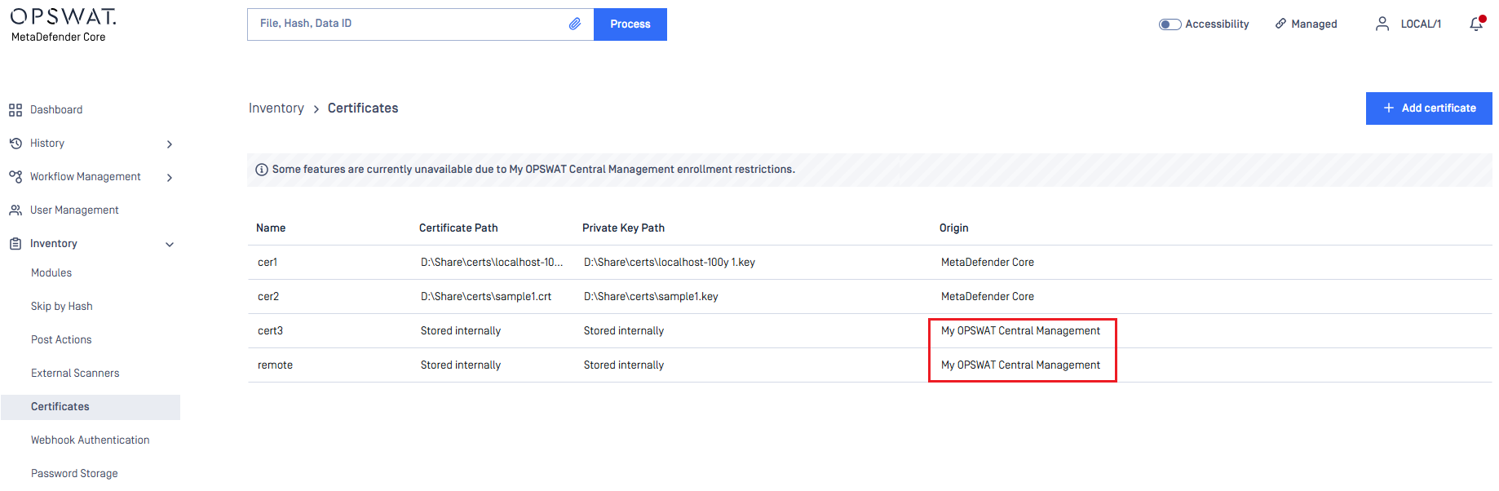Viewport: 1499px width, 491px height.
Task: Click the Add certificate button
Action: (1429, 108)
